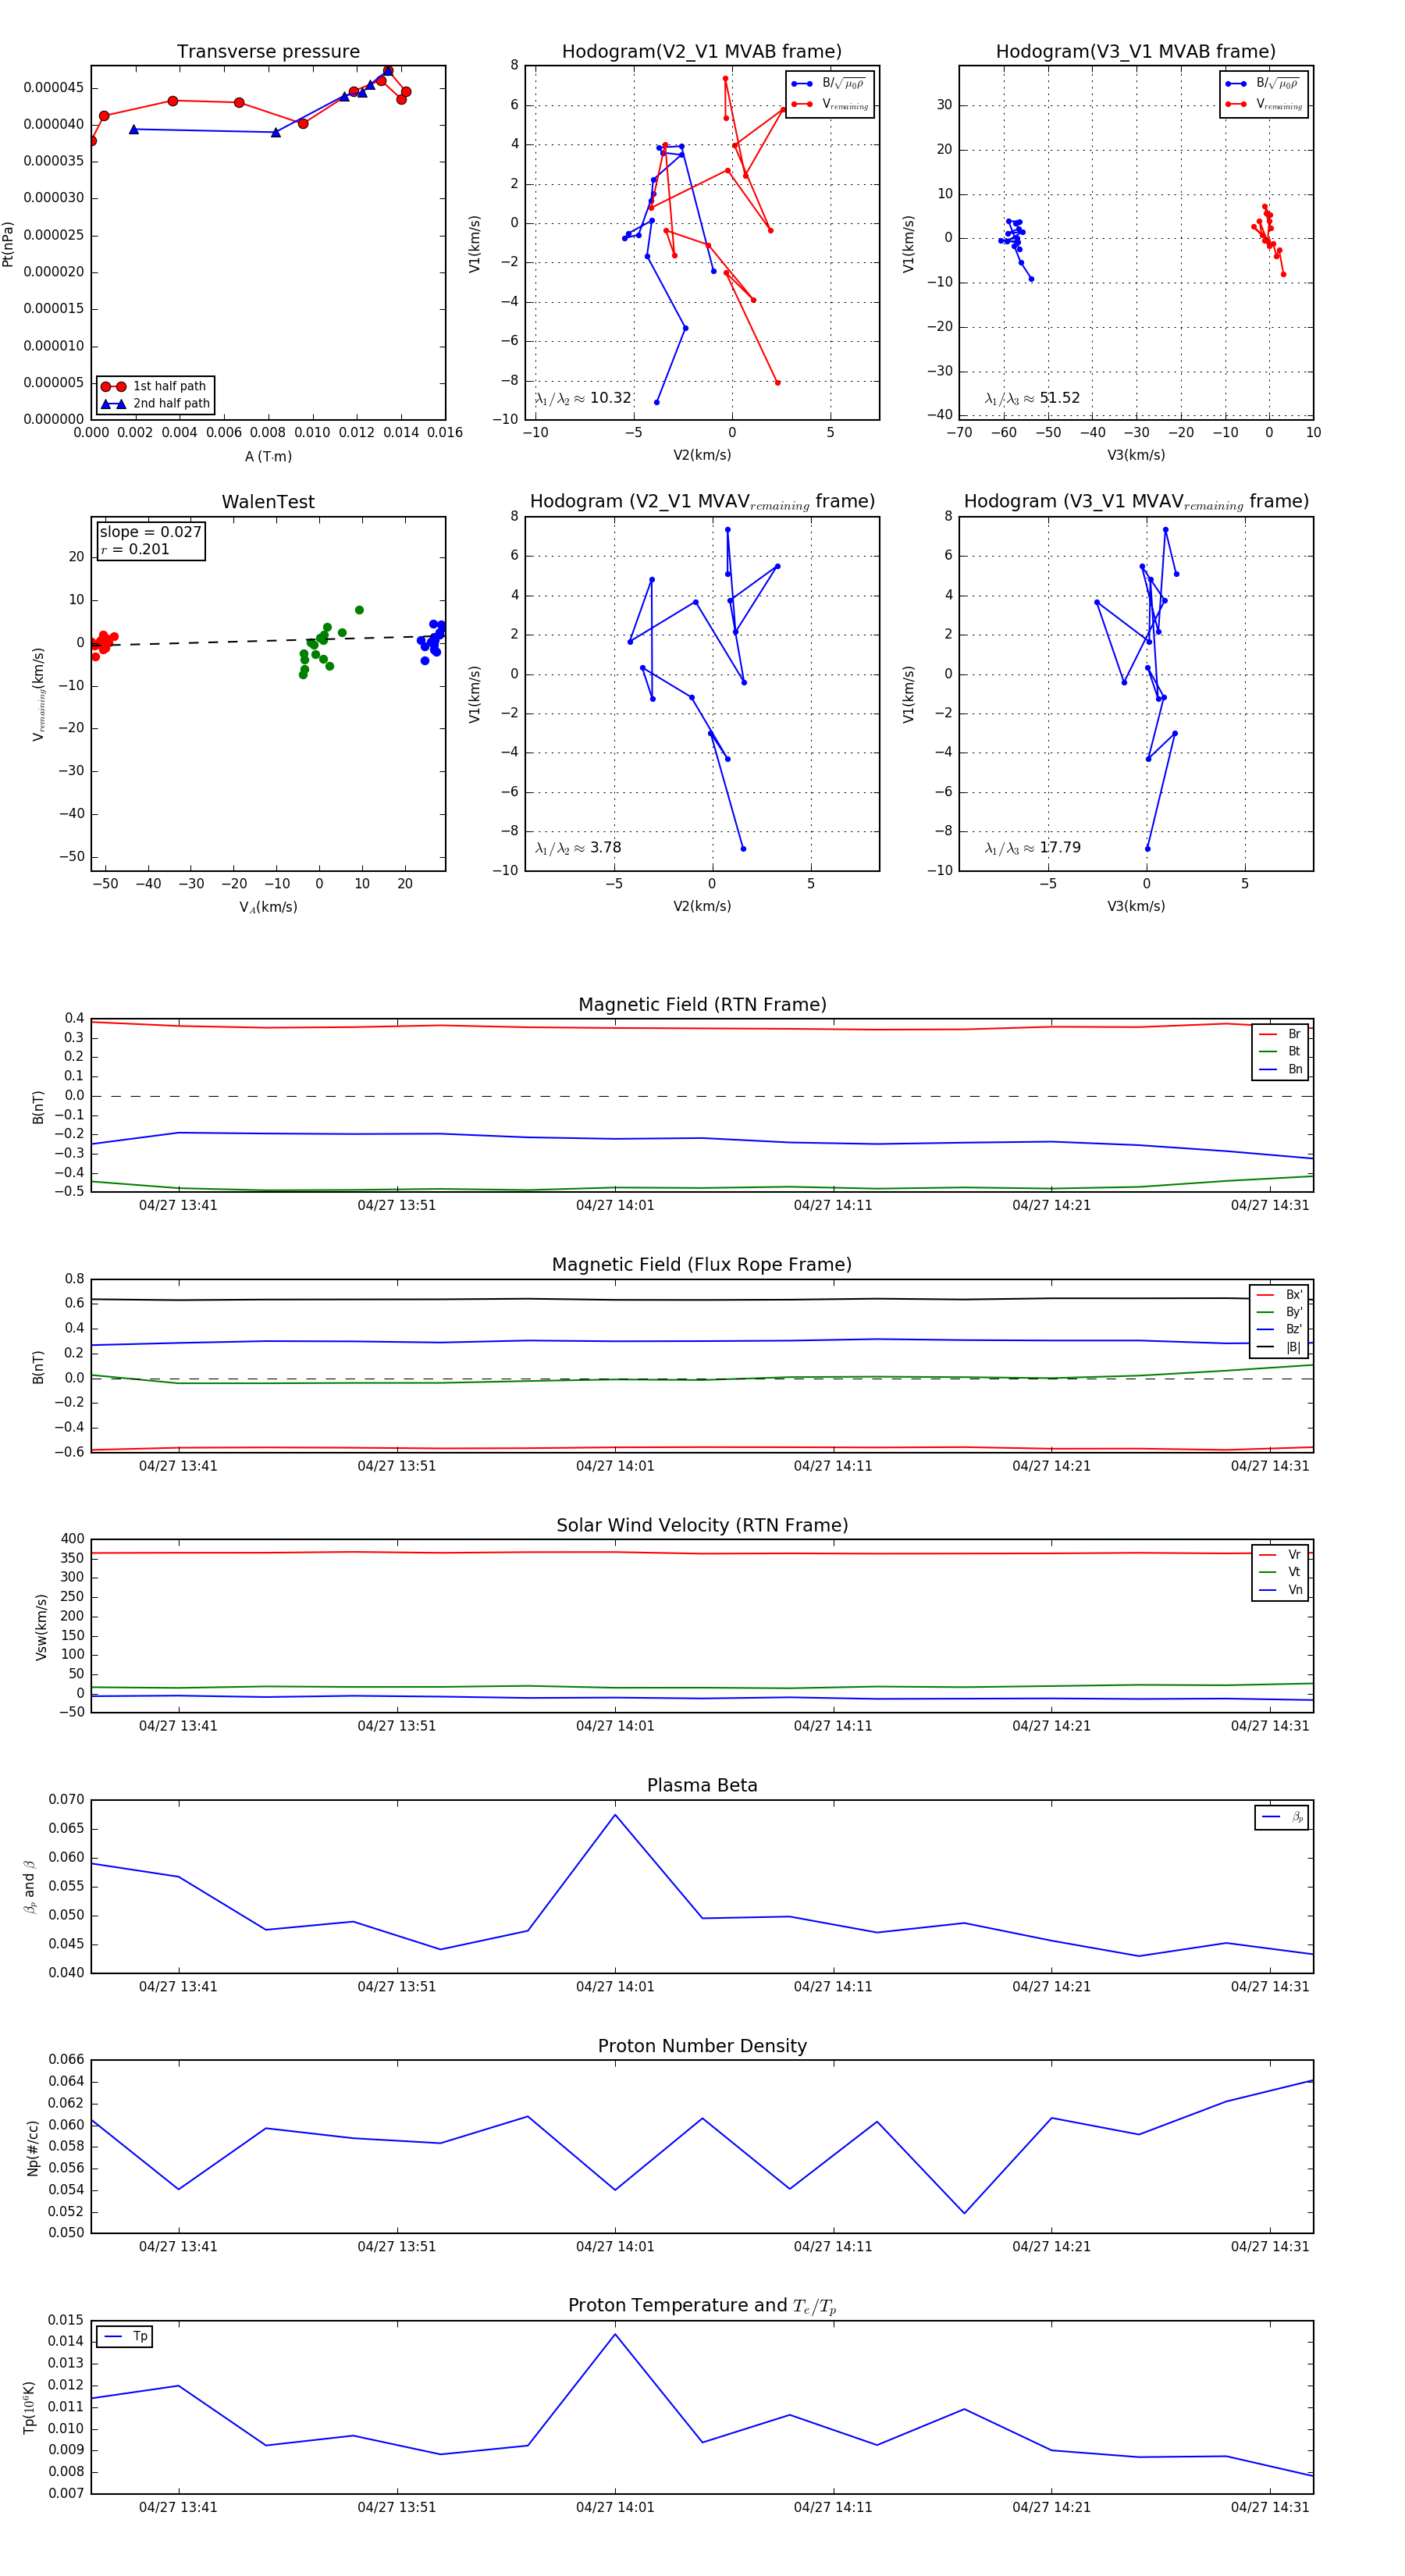
Task: Select the By' legend entry
Action: click(x=1280, y=1312)
